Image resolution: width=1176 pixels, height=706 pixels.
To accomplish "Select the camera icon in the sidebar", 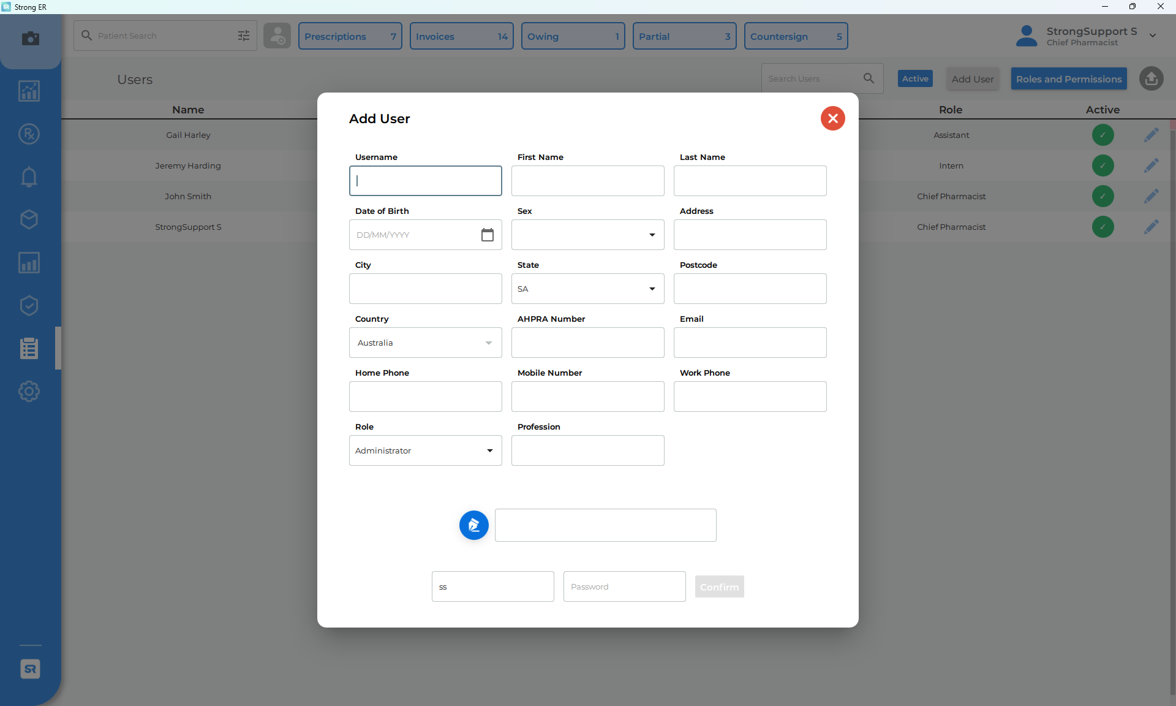I will (30, 39).
